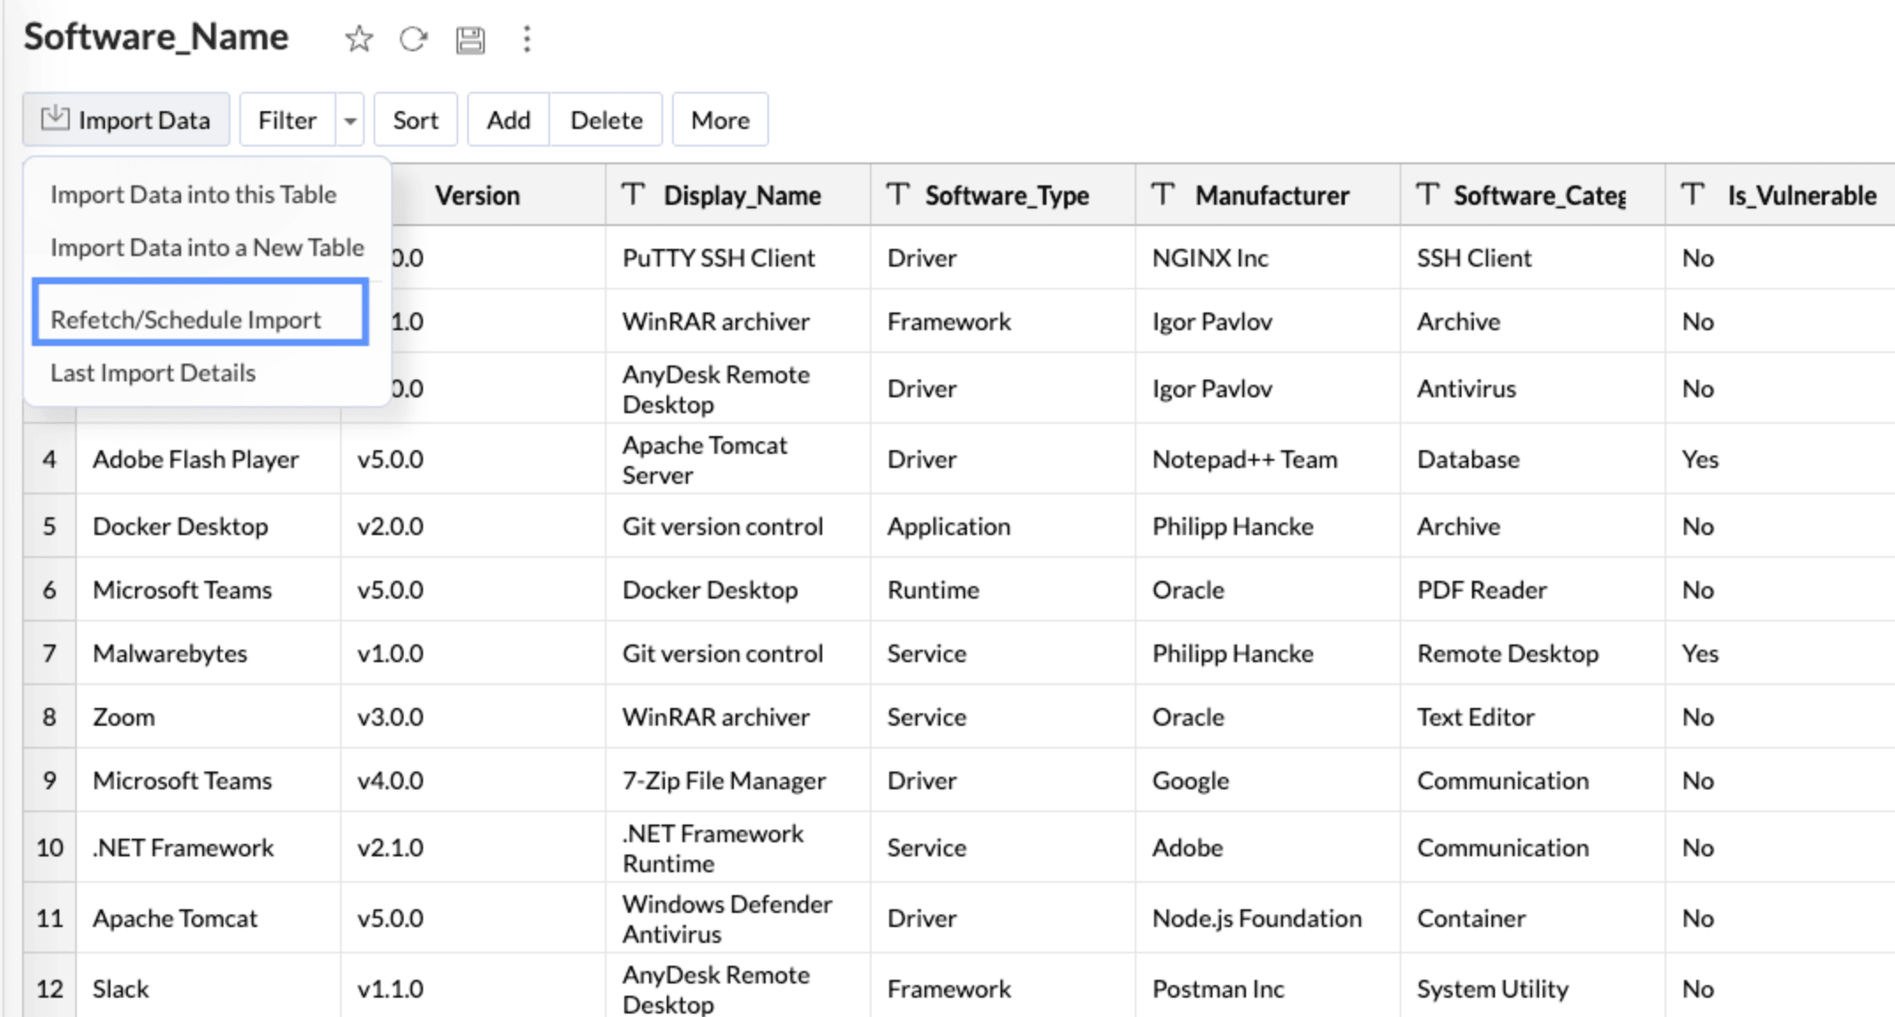
Task: Select row number 7 header
Action: pyautogui.click(x=49, y=653)
